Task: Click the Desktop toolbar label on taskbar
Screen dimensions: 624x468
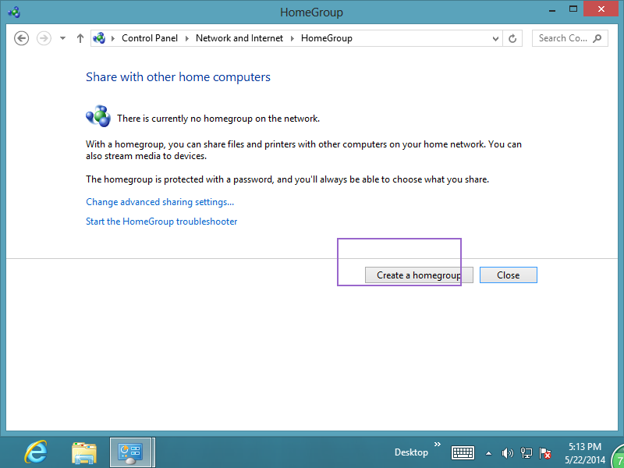Action: 411,452
